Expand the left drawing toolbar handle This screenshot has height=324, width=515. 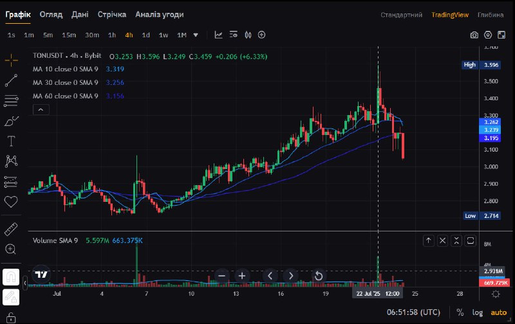25,282
